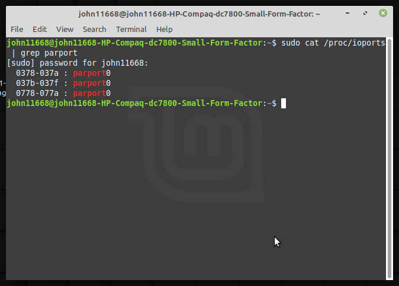Click the grep parport command text
399x286 pixels.
tap(49, 53)
